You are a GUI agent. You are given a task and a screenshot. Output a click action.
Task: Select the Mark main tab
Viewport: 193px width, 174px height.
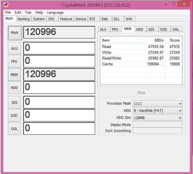[x=9, y=18]
